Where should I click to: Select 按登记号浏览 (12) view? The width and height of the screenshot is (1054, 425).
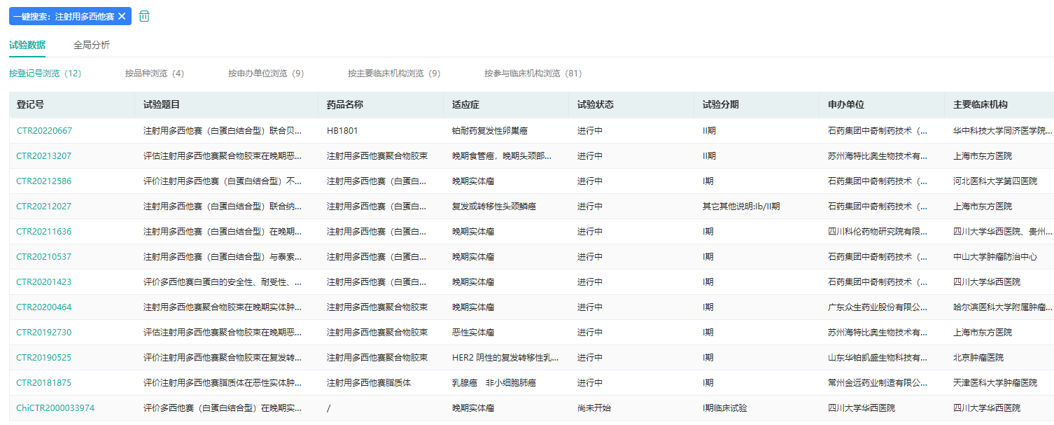[x=45, y=74]
